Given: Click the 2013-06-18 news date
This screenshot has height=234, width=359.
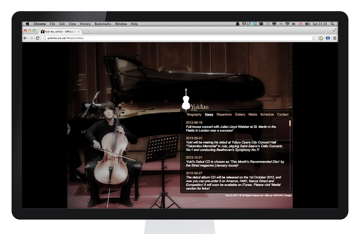Looking at the screenshot, I should coord(194,123).
